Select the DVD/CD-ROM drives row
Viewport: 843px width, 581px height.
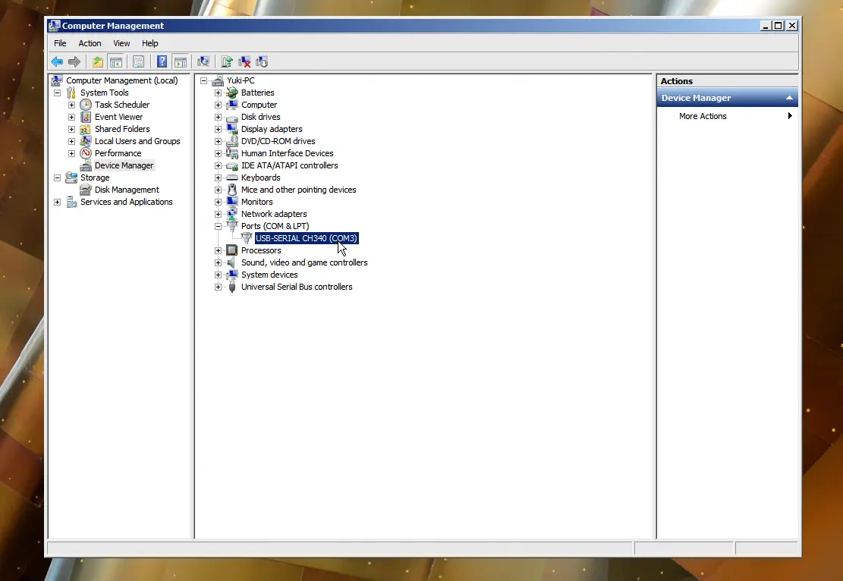pyautogui.click(x=278, y=141)
